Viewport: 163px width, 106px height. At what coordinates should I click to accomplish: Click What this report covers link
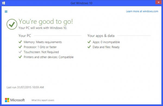pos(43,100)
